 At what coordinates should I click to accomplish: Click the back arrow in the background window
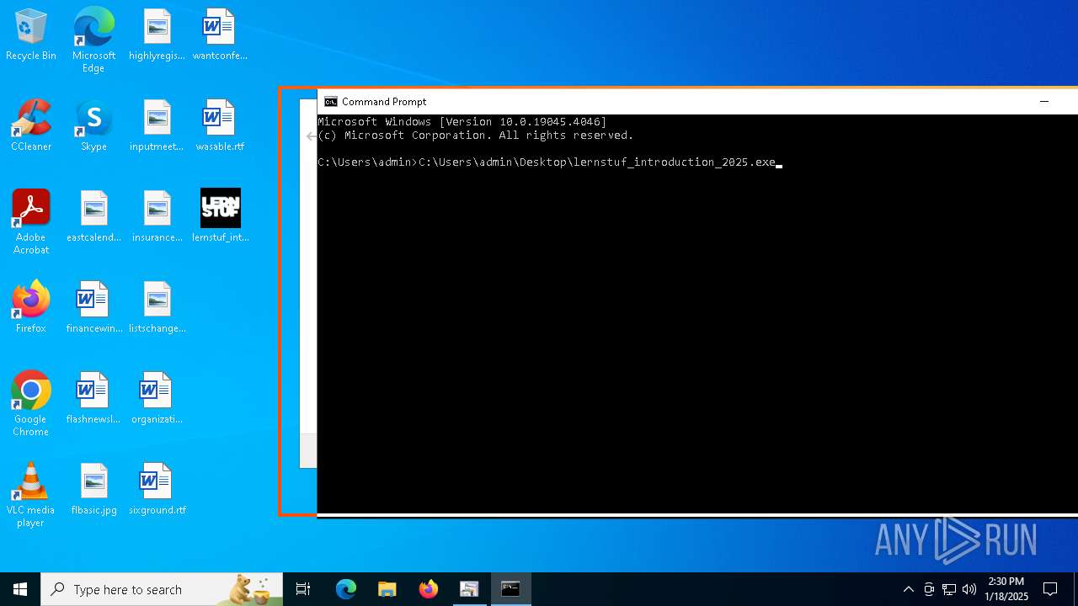[x=311, y=136]
